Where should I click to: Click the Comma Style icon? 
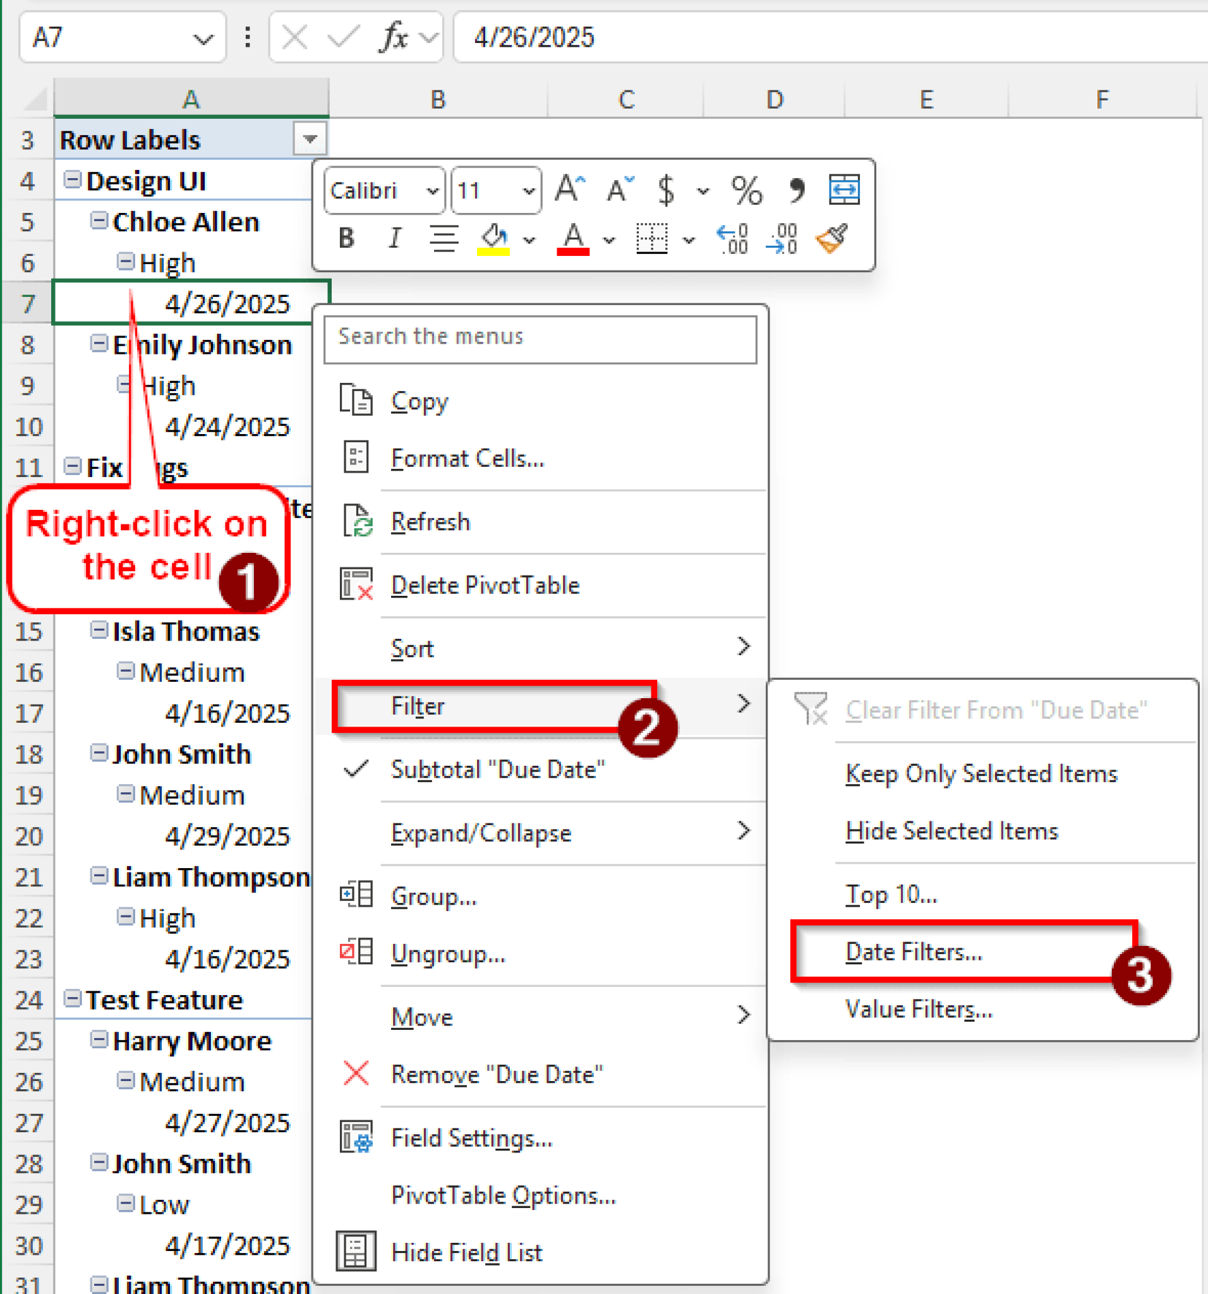coord(795,190)
